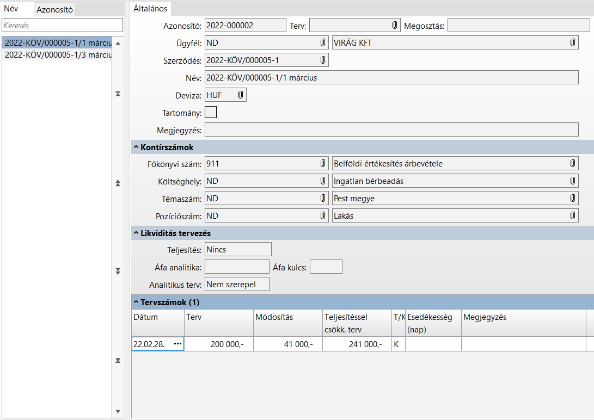
Task: Collapse the Tervszámok (1) section
Action: (x=136, y=302)
